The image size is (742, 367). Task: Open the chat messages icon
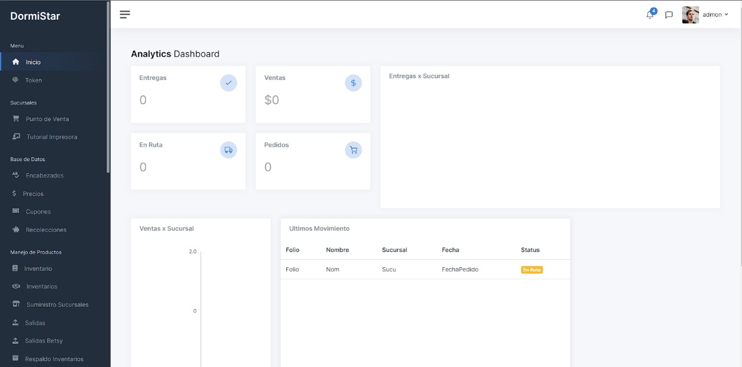pos(669,15)
